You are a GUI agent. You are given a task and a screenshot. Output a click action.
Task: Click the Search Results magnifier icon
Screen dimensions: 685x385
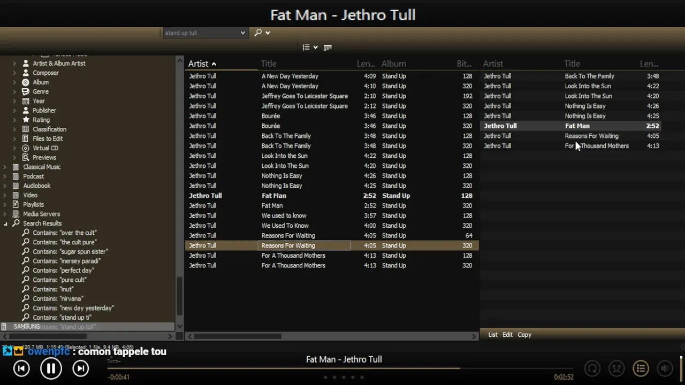[16, 223]
